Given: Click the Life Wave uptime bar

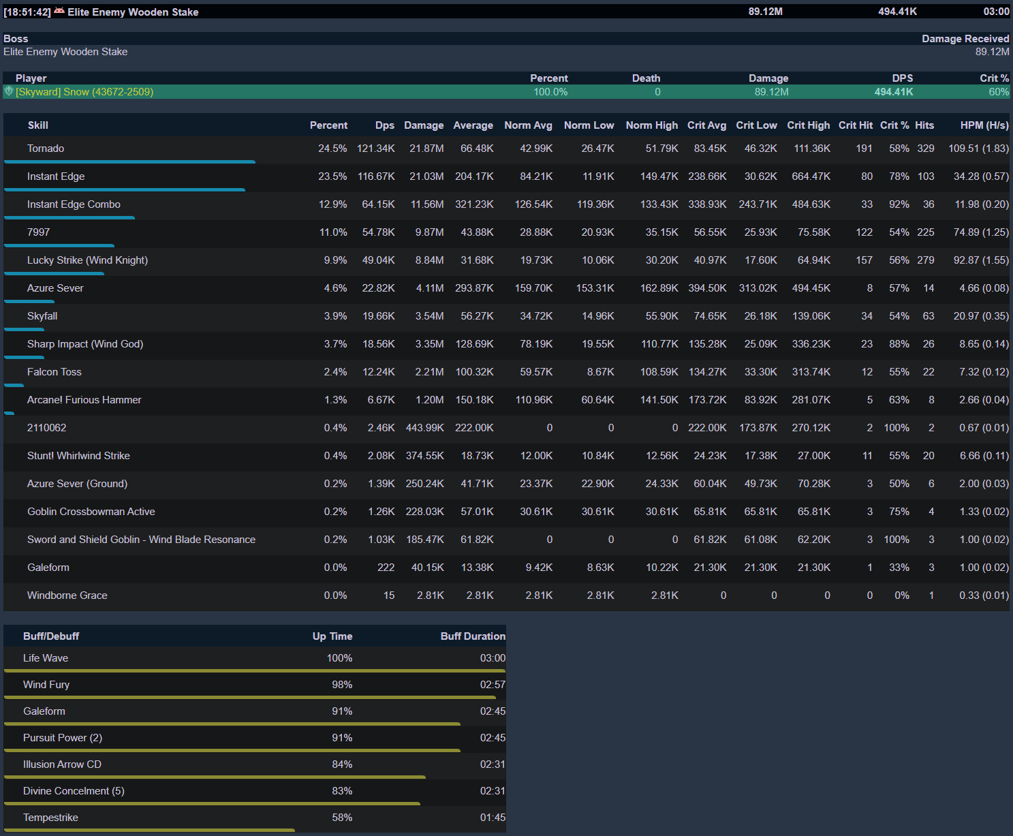Looking at the screenshot, I should (x=254, y=671).
